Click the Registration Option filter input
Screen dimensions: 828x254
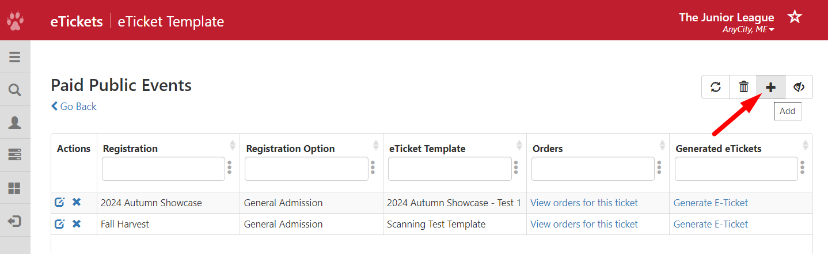click(306, 169)
